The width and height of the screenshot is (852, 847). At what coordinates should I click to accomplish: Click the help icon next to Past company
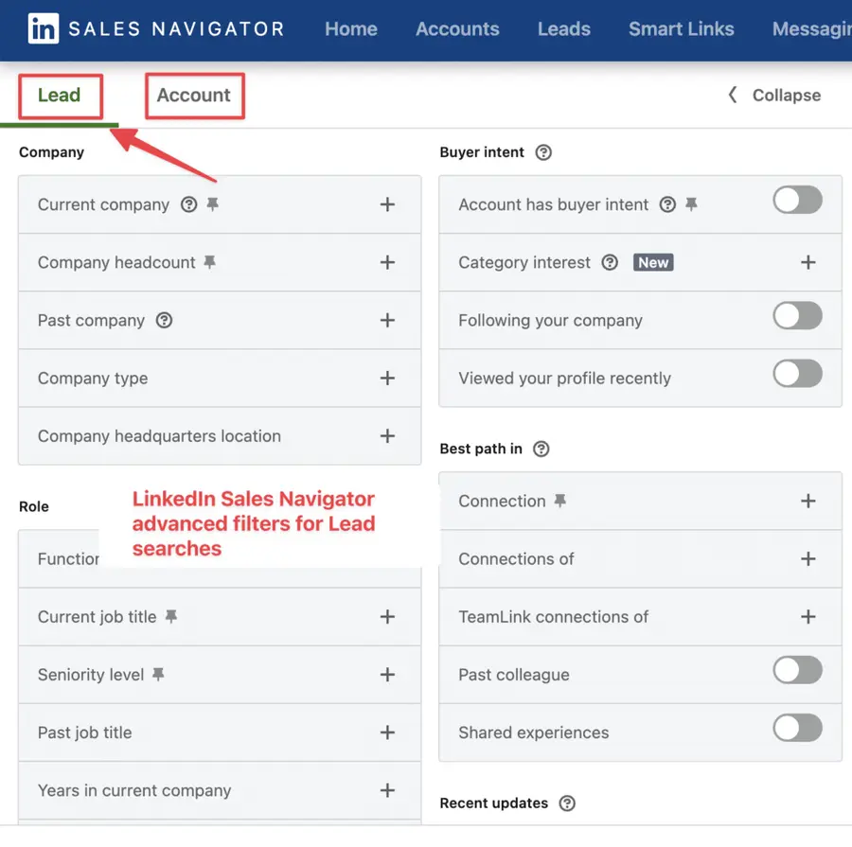pos(165,320)
